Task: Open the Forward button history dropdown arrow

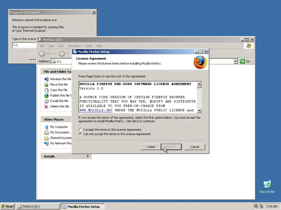Action: click(68, 54)
